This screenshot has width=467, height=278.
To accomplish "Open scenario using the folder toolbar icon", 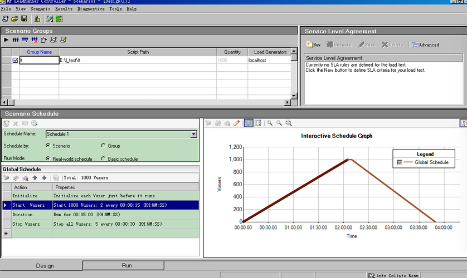I will [14, 19].
